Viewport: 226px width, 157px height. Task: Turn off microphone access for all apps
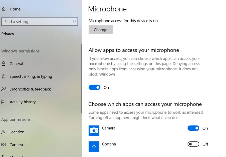pyautogui.click(x=94, y=87)
